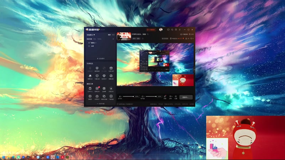Open the shield-icon stat with the orange arrow
The width and height of the screenshot is (285, 160).
(x=177, y=38)
